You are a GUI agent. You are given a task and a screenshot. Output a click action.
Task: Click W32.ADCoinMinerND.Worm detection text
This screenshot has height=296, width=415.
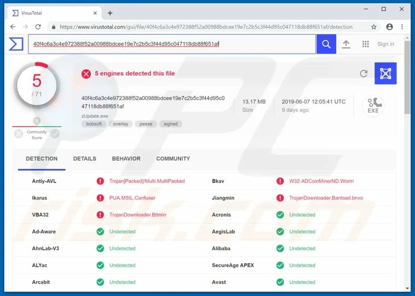tap(321, 181)
